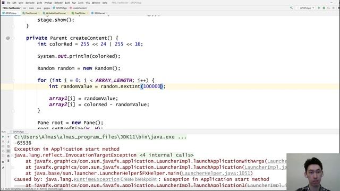Click the java.exe command line in console
Viewport: 340px width, 191px height.
[100, 137]
